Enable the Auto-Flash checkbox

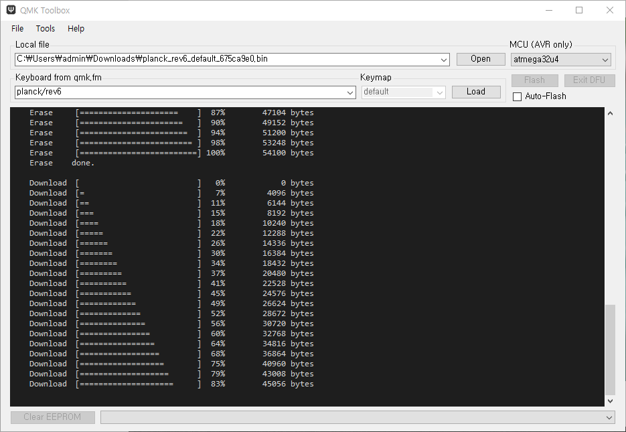[x=517, y=96]
